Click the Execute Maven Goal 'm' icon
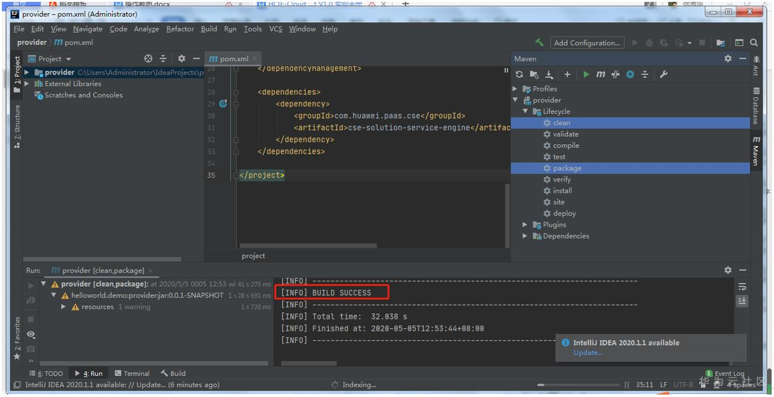774x397 pixels. tap(601, 74)
